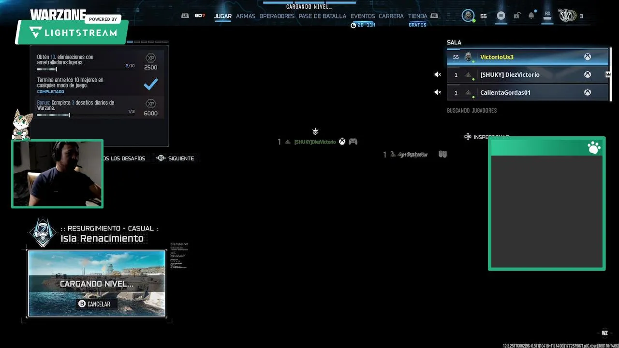Select VictorioUs3 lobby row name
The width and height of the screenshot is (619, 348).
point(497,57)
